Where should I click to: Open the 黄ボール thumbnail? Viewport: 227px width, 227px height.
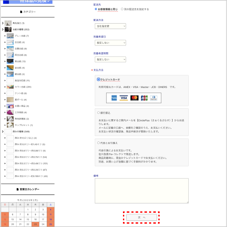point(10,99)
